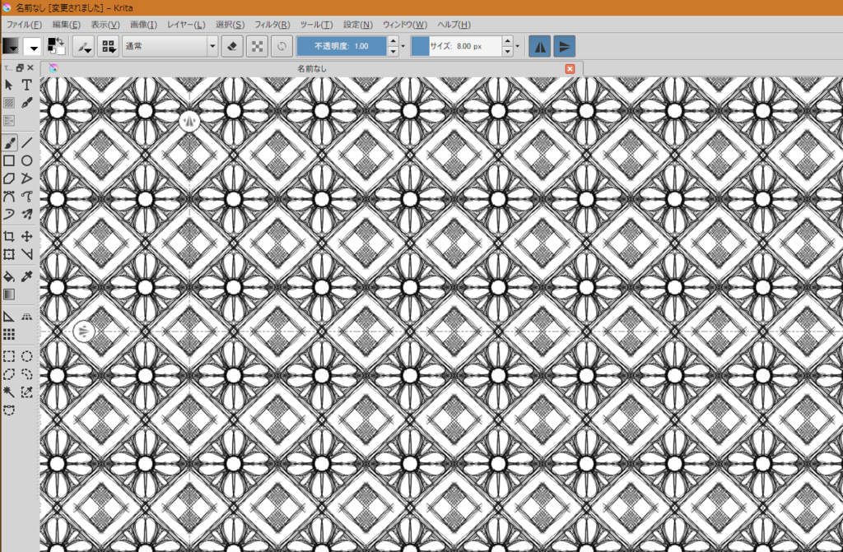
Task: Toggle eraser mode
Action: [232, 46]
